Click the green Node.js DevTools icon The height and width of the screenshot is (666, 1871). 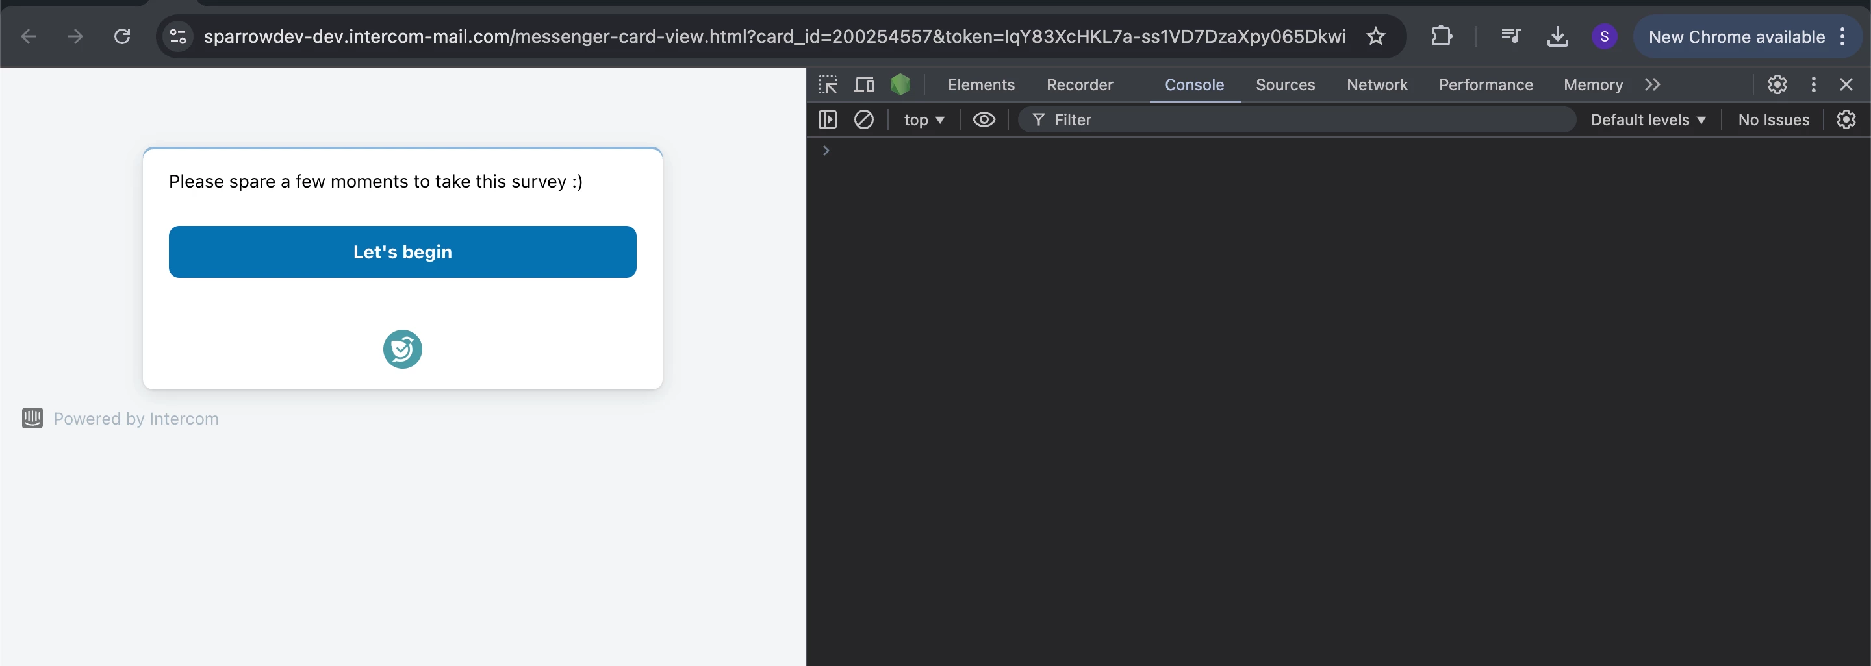900,85
